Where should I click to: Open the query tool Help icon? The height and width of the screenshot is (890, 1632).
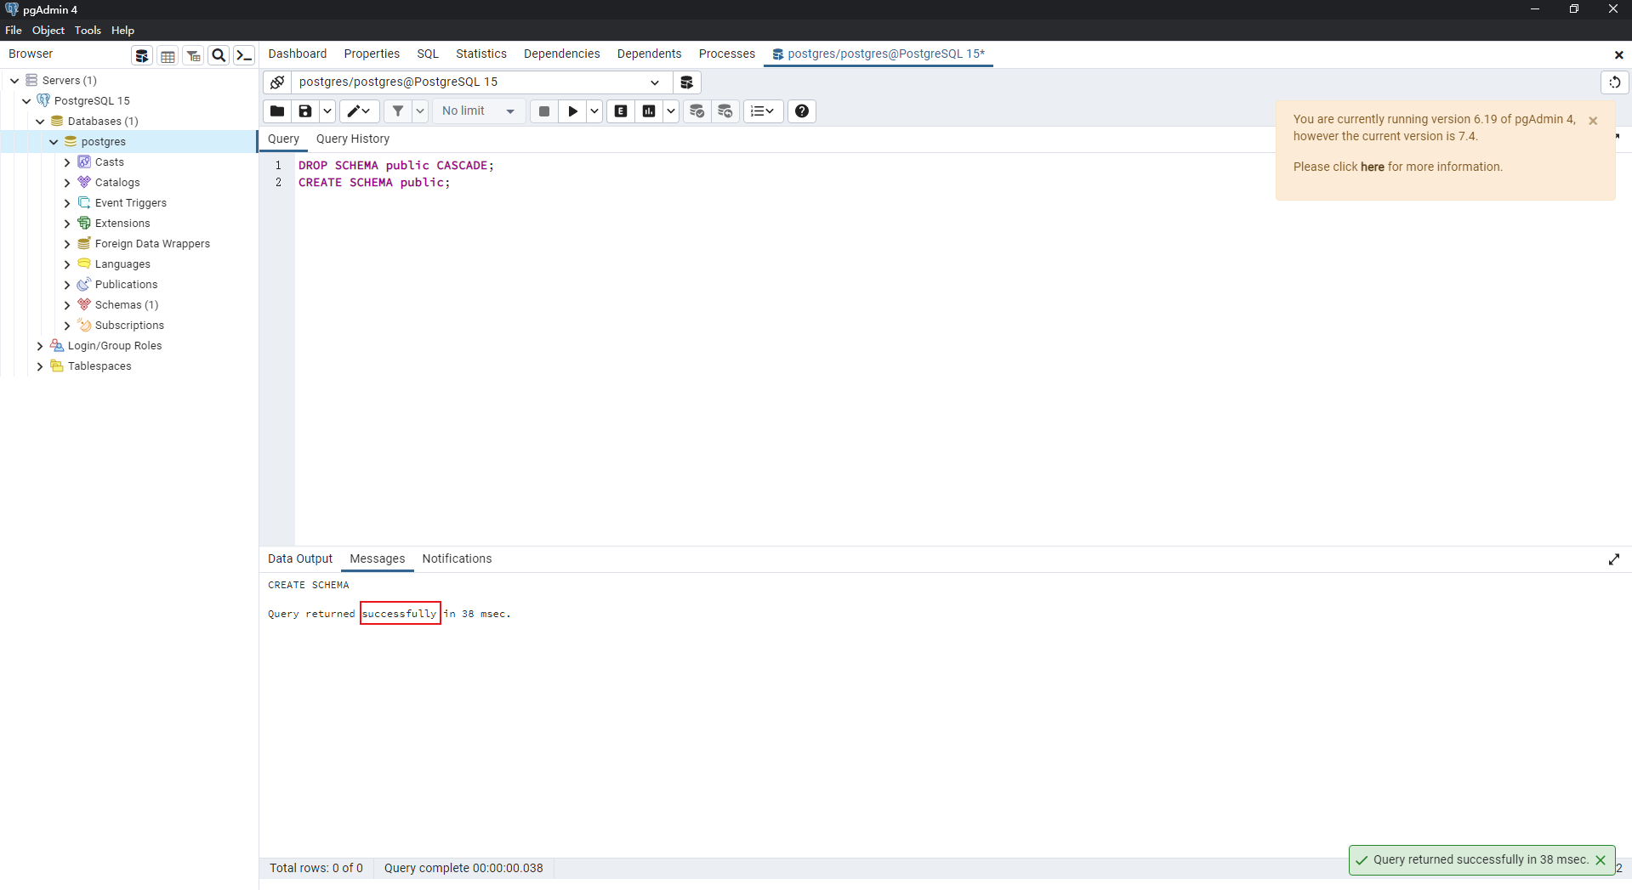coord(801,111)
